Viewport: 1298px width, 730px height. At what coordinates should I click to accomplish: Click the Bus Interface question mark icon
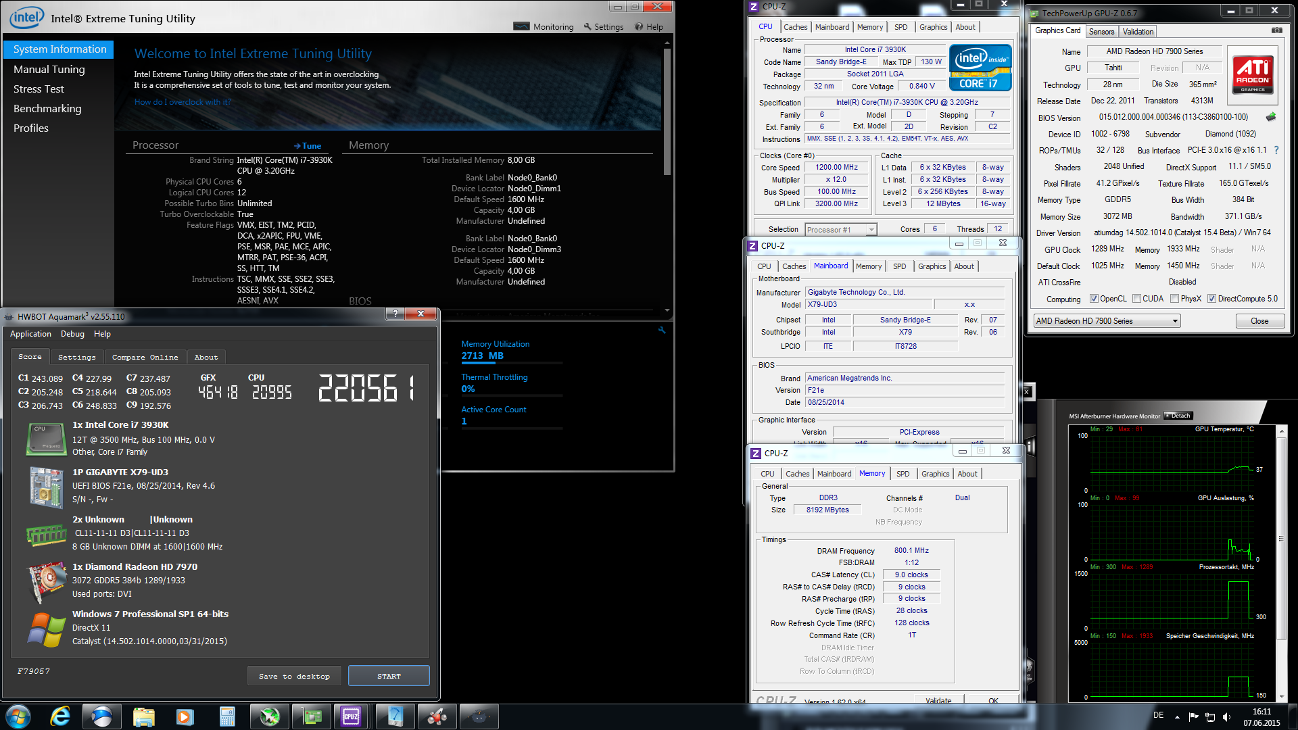1276,150
